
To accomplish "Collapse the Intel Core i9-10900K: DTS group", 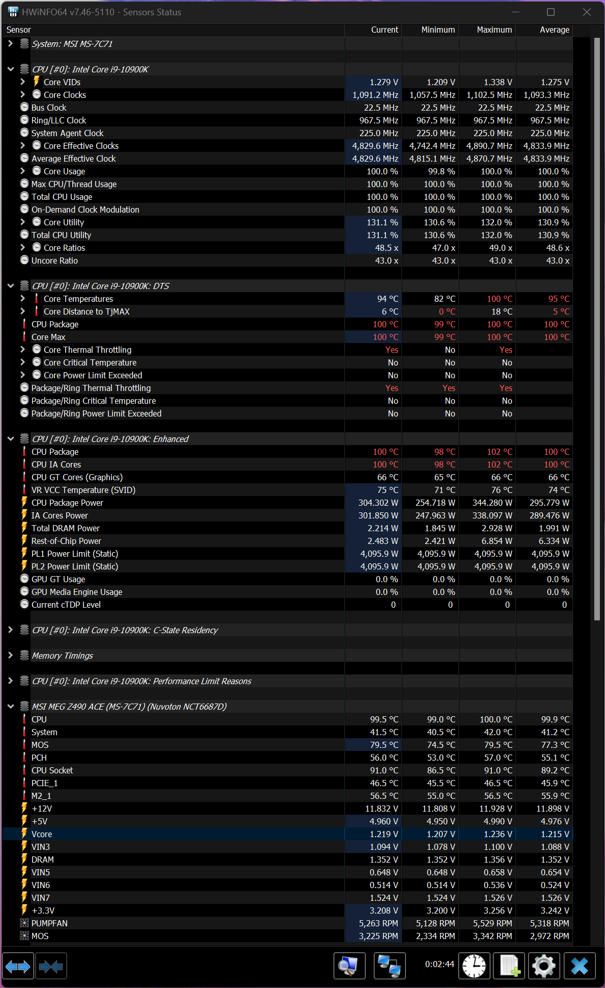I will pyautogui.click(x=10, y=286).
